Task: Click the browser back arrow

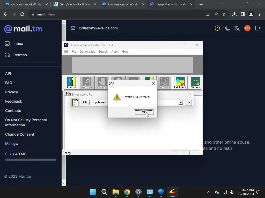Action: (6, 14)
